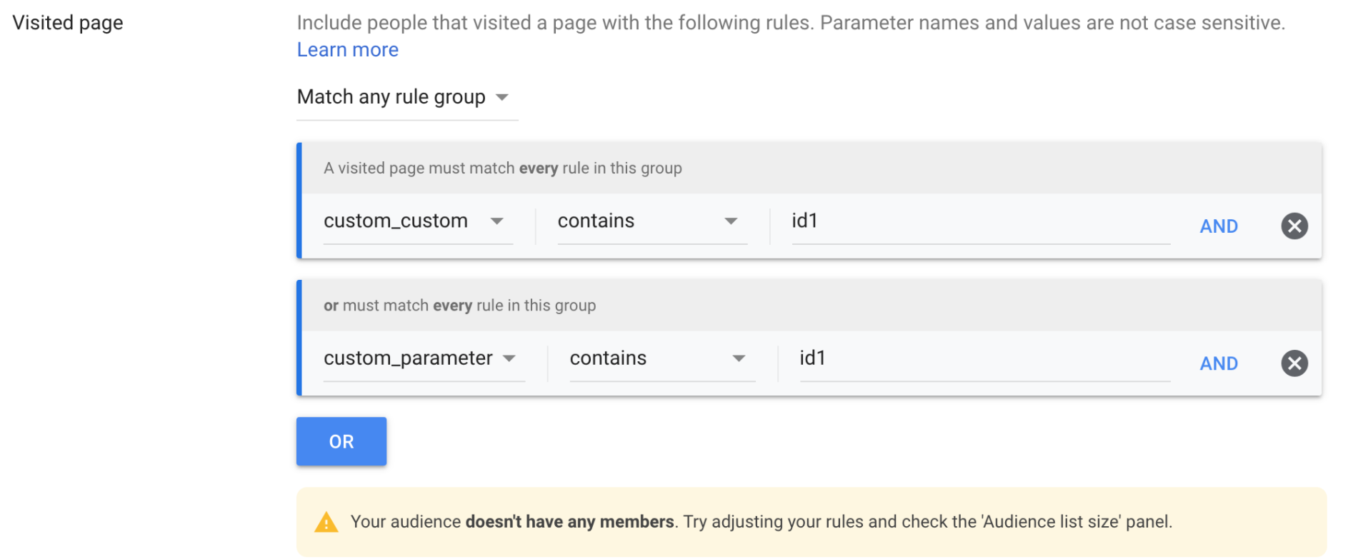Click 'Include people that visited a page' description
The width and height of the screenshot is (1358, 559).
791,23
